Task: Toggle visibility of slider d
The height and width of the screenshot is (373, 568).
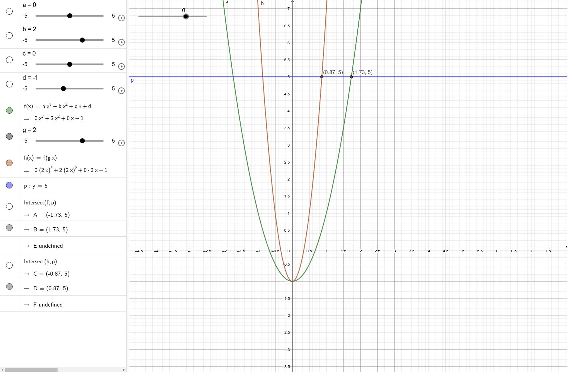Action: [9, 84]
